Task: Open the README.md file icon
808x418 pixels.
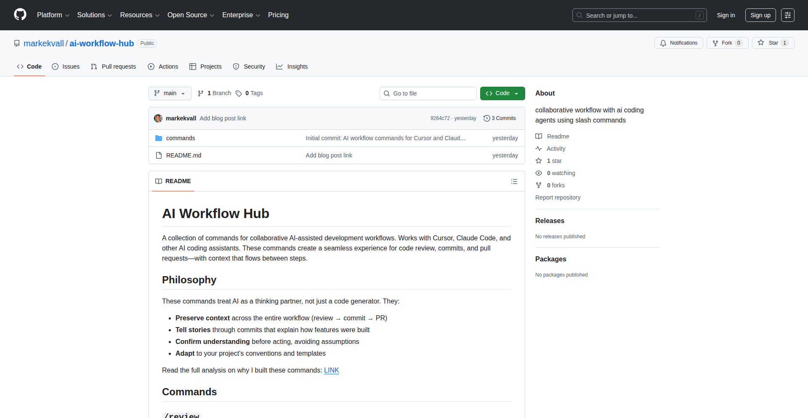Action: pyautogui.click(x=159, y=155)
